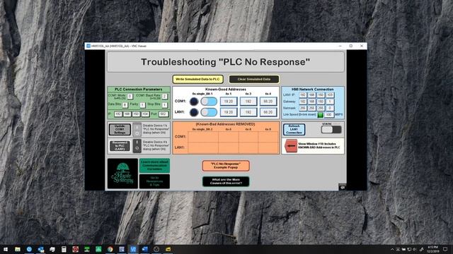
Task: Open "PLC No Response" Example Popup
Action: (226, 166)
